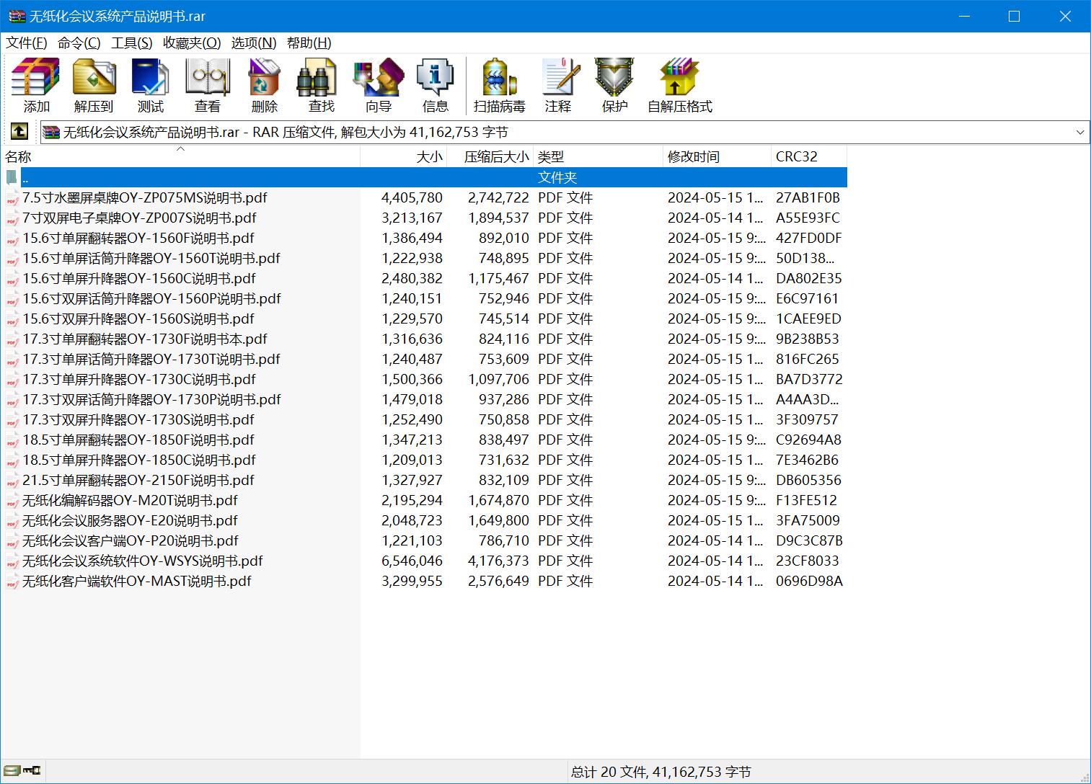
Task: Select 无纸化编解码器OY-M20T说明书.pdf
Action: (x=424, y=500)
